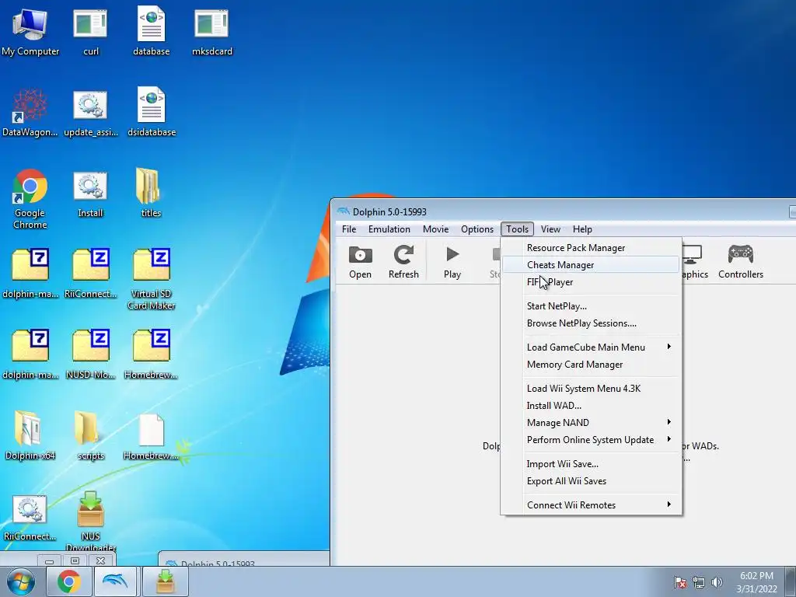Expand the Manage NAND submenu
The height and width of the screenshot is (597, 796).
(591, 422)
